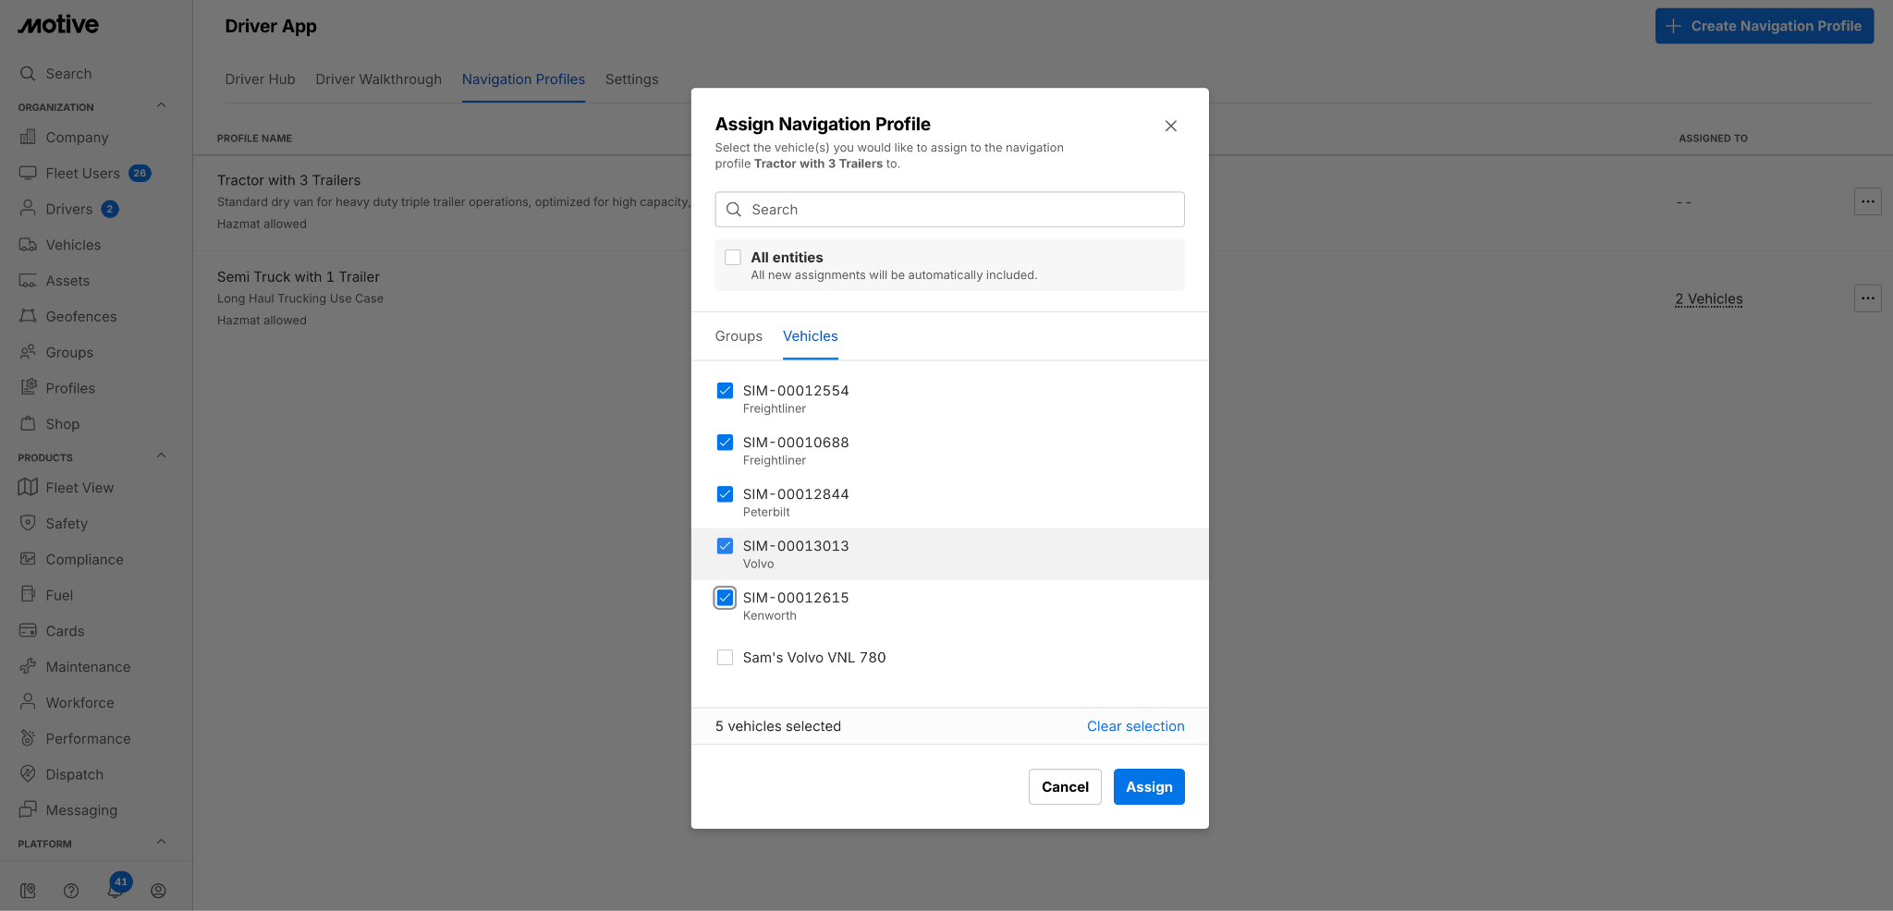Click Create Navigation Profile button
Image resolution: width=1893 pixels, height=911 pixels.
[x=1765, y=26]
